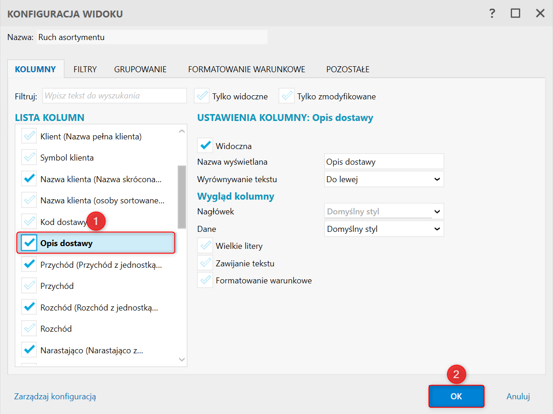The height and width of the screenshot is (414, 553).
Task: Enable Wielkie litery option
Action: (x=205, y=246)
